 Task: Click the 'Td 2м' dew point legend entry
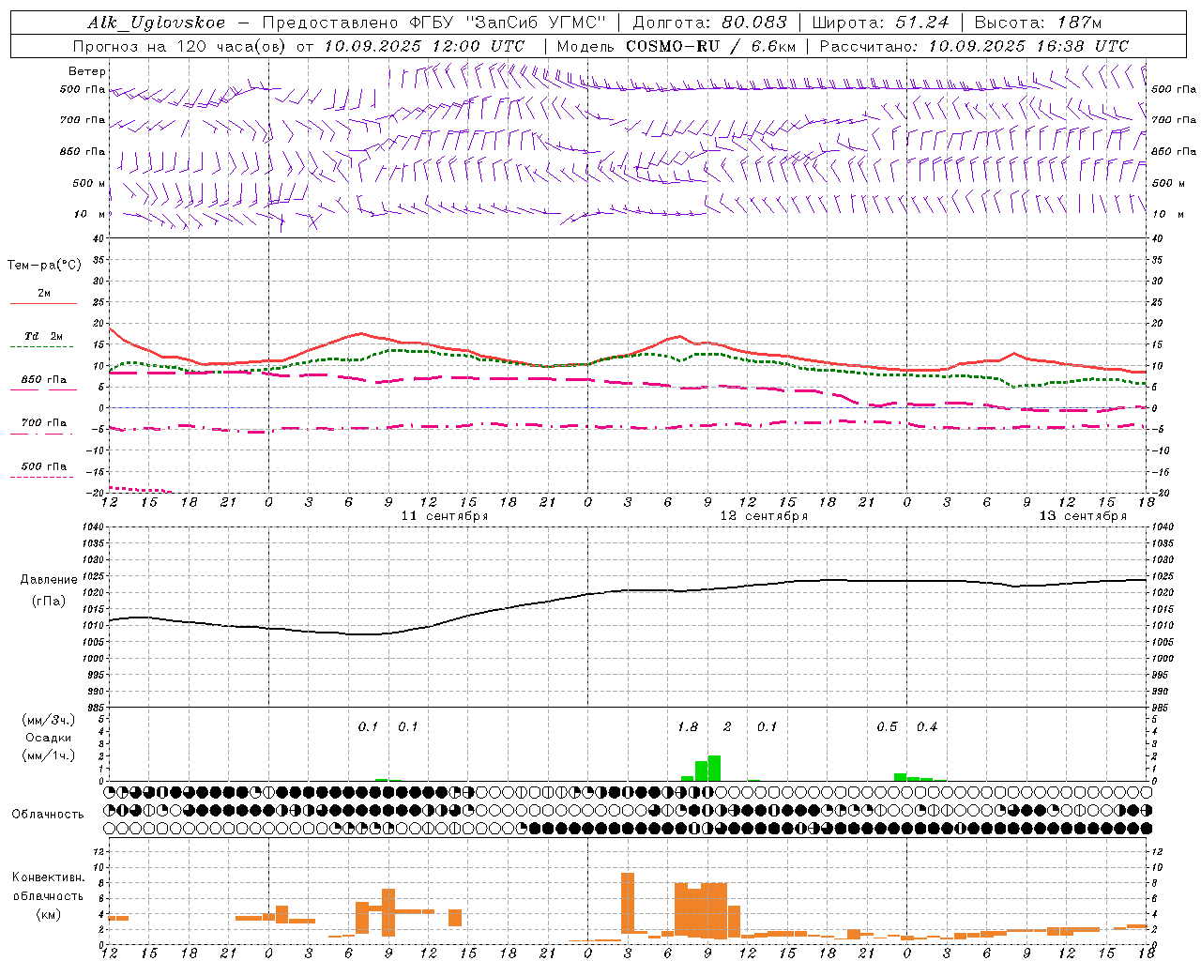point(44,336)
